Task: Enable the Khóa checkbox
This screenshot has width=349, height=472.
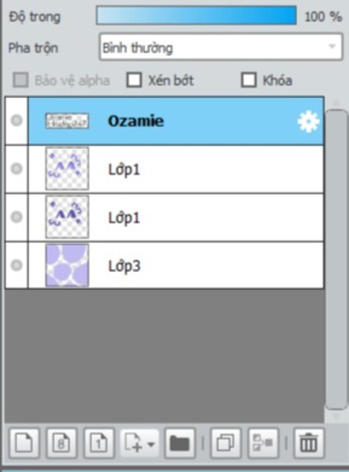Action: coord(248,80)
